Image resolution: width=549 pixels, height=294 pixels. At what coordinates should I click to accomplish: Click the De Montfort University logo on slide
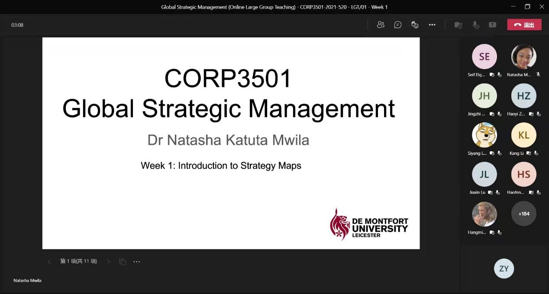[x=369, y=224]
